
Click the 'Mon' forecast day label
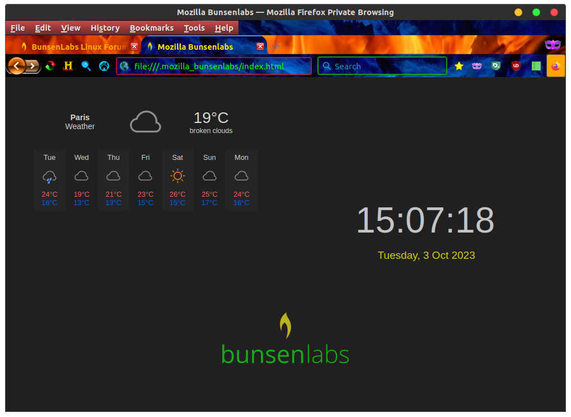(x=241, y=158)
